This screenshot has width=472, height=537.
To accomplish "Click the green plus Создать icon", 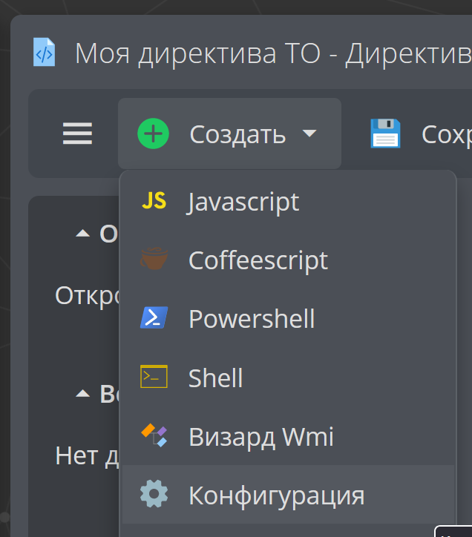I will [153, 134].
